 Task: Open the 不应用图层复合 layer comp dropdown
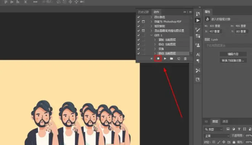[x=228, y=46]
